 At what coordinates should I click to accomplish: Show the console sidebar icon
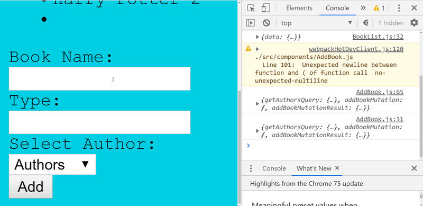pos(250,23)
